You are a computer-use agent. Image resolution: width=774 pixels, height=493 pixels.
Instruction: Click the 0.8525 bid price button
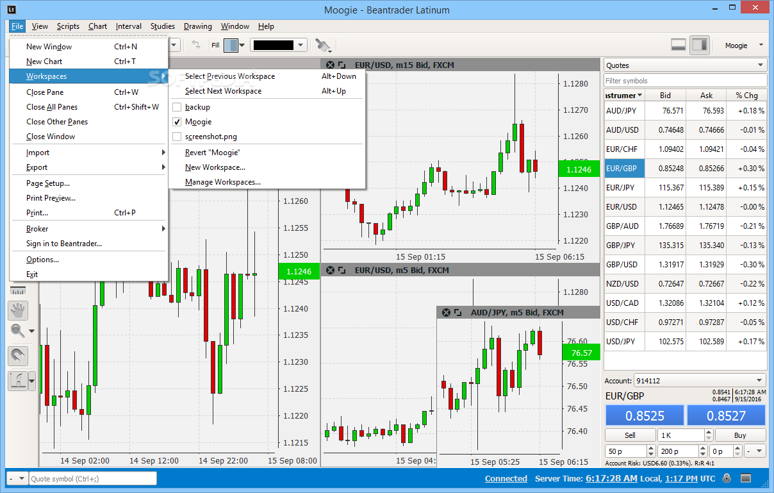coord(645,415)
